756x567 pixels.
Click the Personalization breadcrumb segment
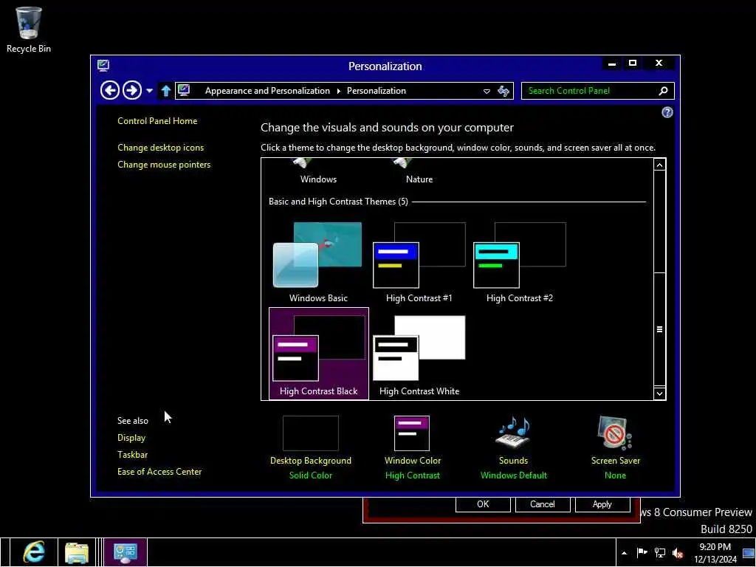tap(376, 91)
